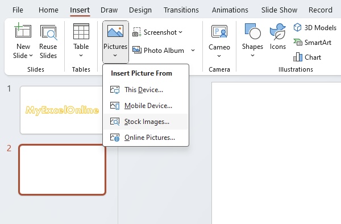Click the Photo Album label
Image resolution: width=341 pixels, height=224 pixels.
pyautogui.click(x=164, y=51)
